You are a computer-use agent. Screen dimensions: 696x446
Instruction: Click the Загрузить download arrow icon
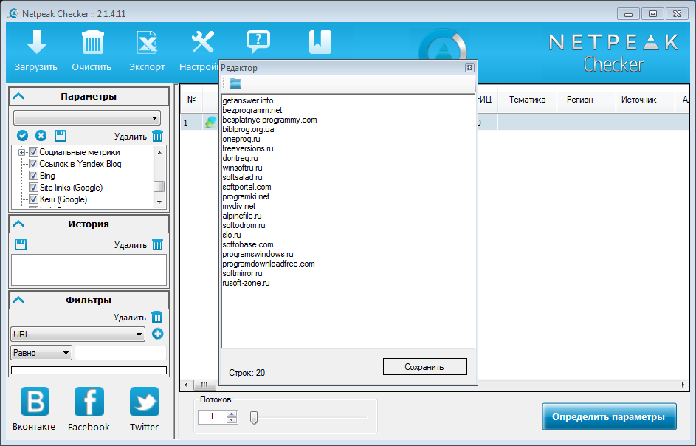[36, 43]
